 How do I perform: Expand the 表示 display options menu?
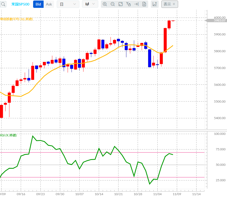pyautogui.click(x=169, y=4)
